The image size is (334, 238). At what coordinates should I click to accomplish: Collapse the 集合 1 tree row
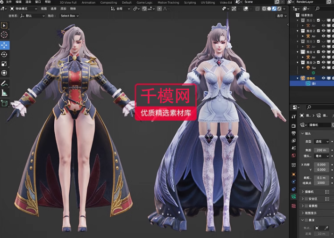(298, 20)
